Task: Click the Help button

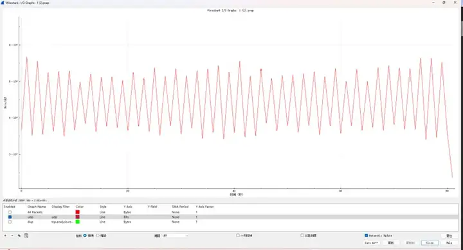Action: [x=449, y=243]
